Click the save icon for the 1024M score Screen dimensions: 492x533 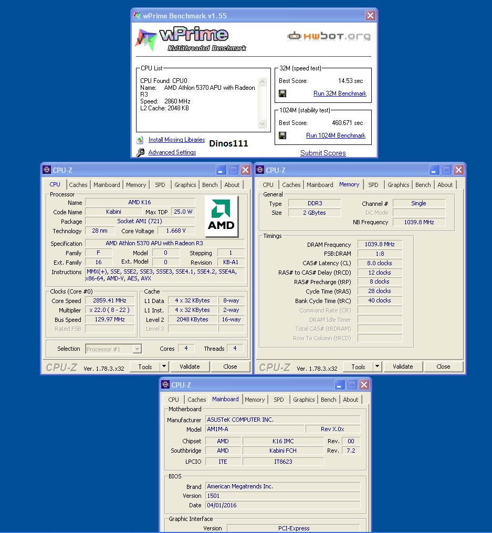[282, 135]
